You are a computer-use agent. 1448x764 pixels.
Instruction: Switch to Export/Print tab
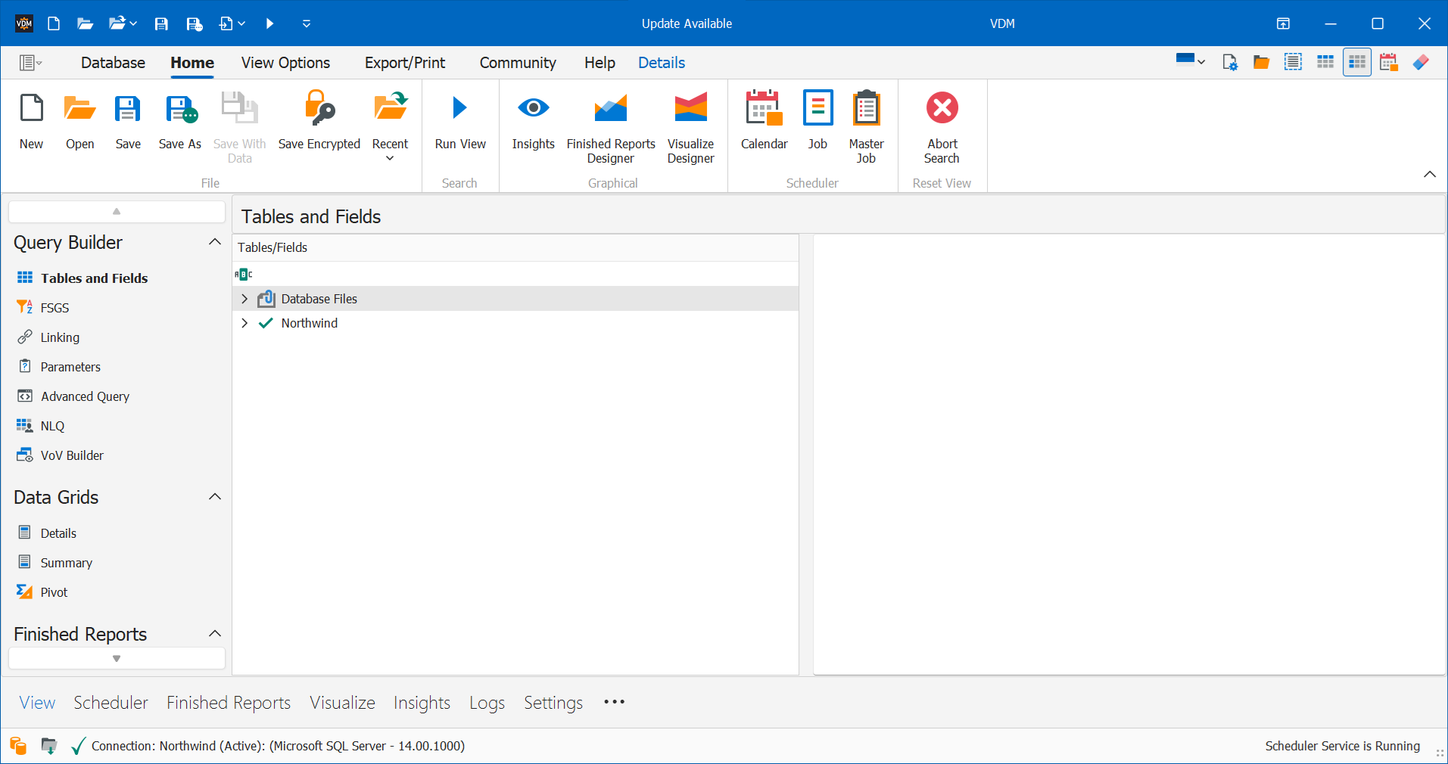point(405,63)
